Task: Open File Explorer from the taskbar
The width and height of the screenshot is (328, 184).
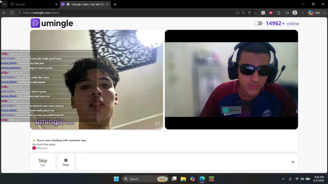Action: tap(183, 179)
